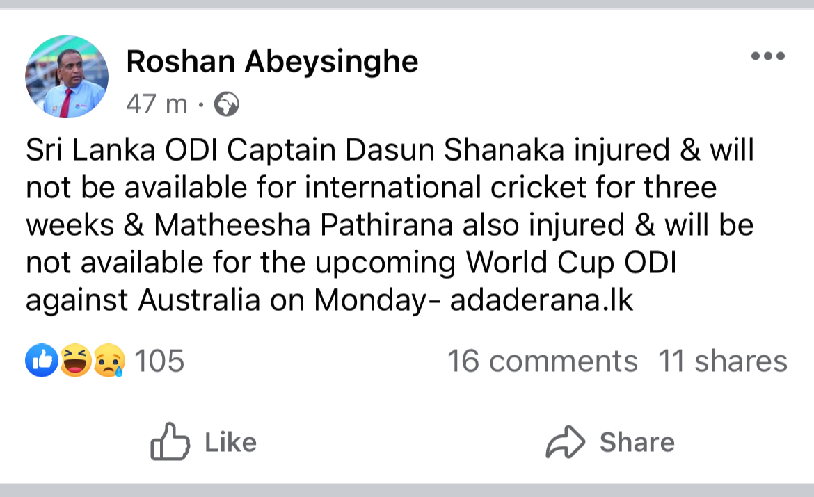The height and width of the screenshot is (497, 814).
Task: Open the three-dot post options menu
Action: [768, 56]
